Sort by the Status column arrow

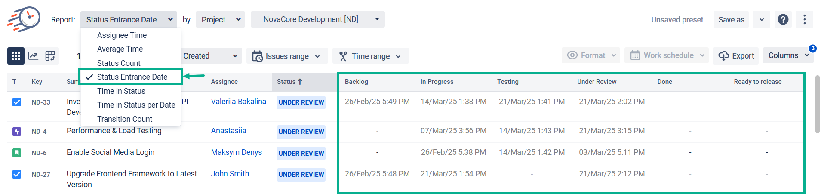[300, 82]
